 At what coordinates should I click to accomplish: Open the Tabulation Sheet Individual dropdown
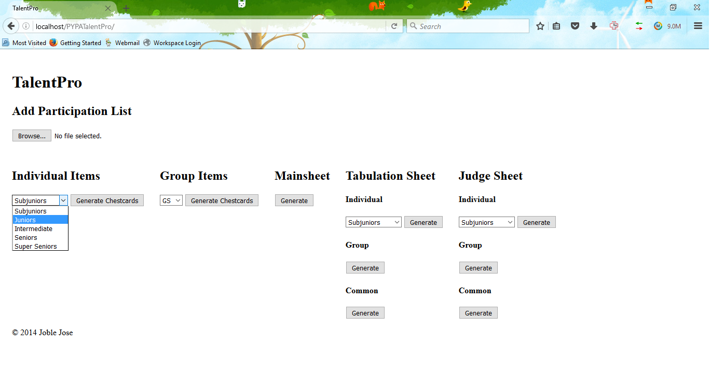[373, 222]
